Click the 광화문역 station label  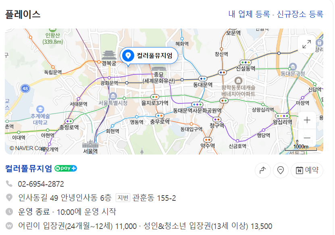coord(109,83)
